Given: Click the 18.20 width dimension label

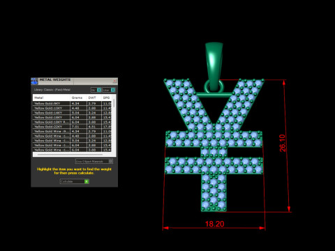Looking at the screenshot, I should point(214,224).
